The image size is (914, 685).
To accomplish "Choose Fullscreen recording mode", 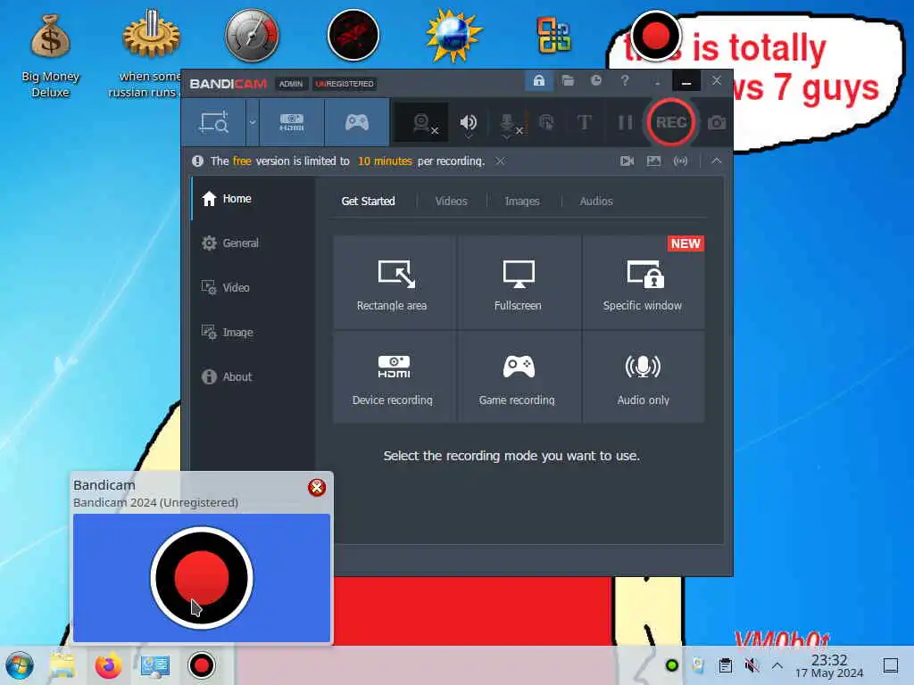I will tap(519, 283).
